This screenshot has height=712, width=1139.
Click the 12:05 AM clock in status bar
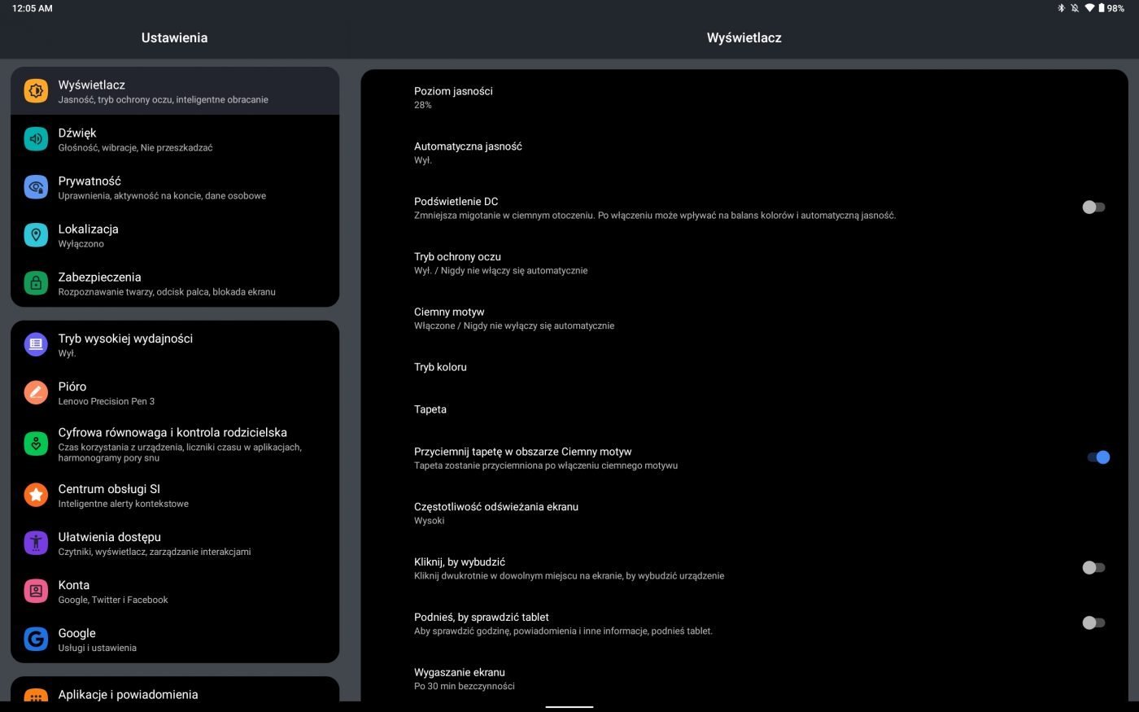click(33, 8)
